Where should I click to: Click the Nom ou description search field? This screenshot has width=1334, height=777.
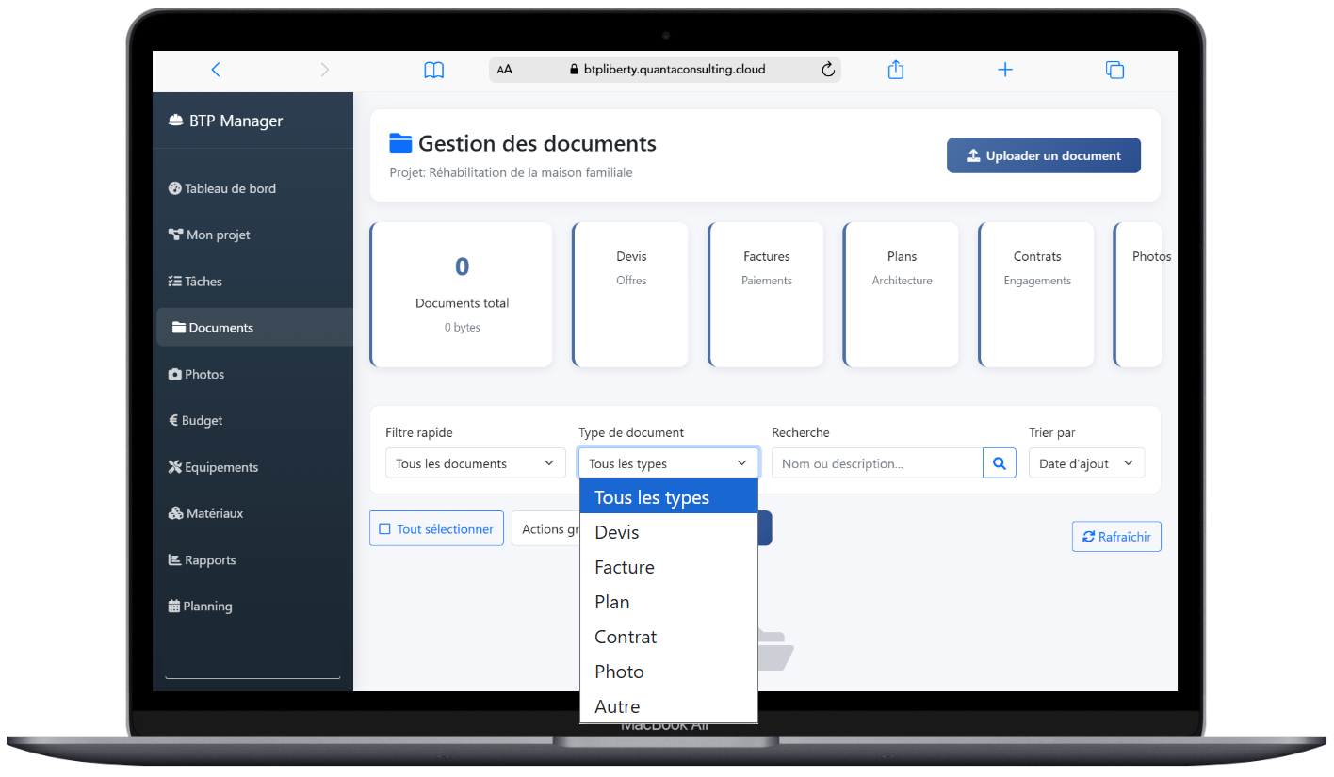pos(876,463)
